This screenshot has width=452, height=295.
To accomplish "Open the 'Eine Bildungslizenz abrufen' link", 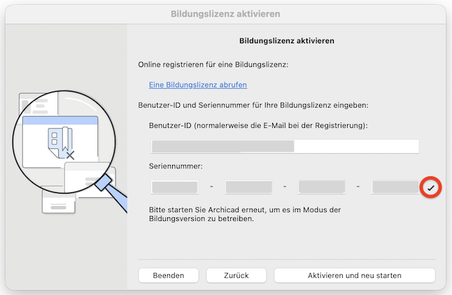I will pyautogui.click(x=198, y=85).
